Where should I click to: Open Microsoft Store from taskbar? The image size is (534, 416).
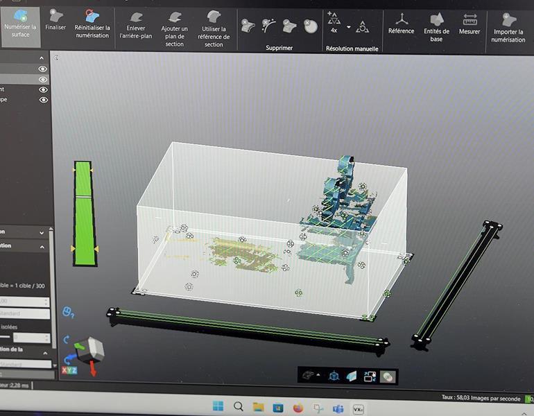278,408
